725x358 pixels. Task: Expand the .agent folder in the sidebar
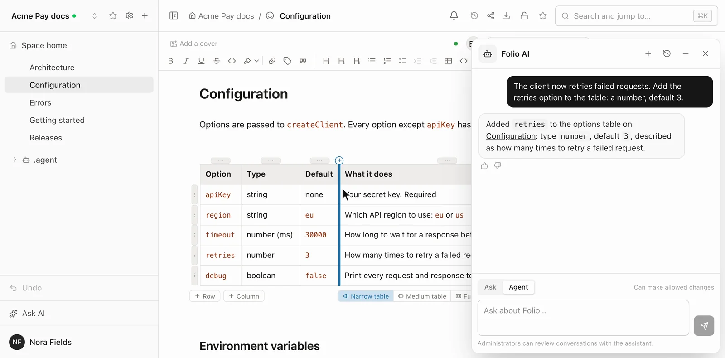pyautogui.click(x=15, y=160)
